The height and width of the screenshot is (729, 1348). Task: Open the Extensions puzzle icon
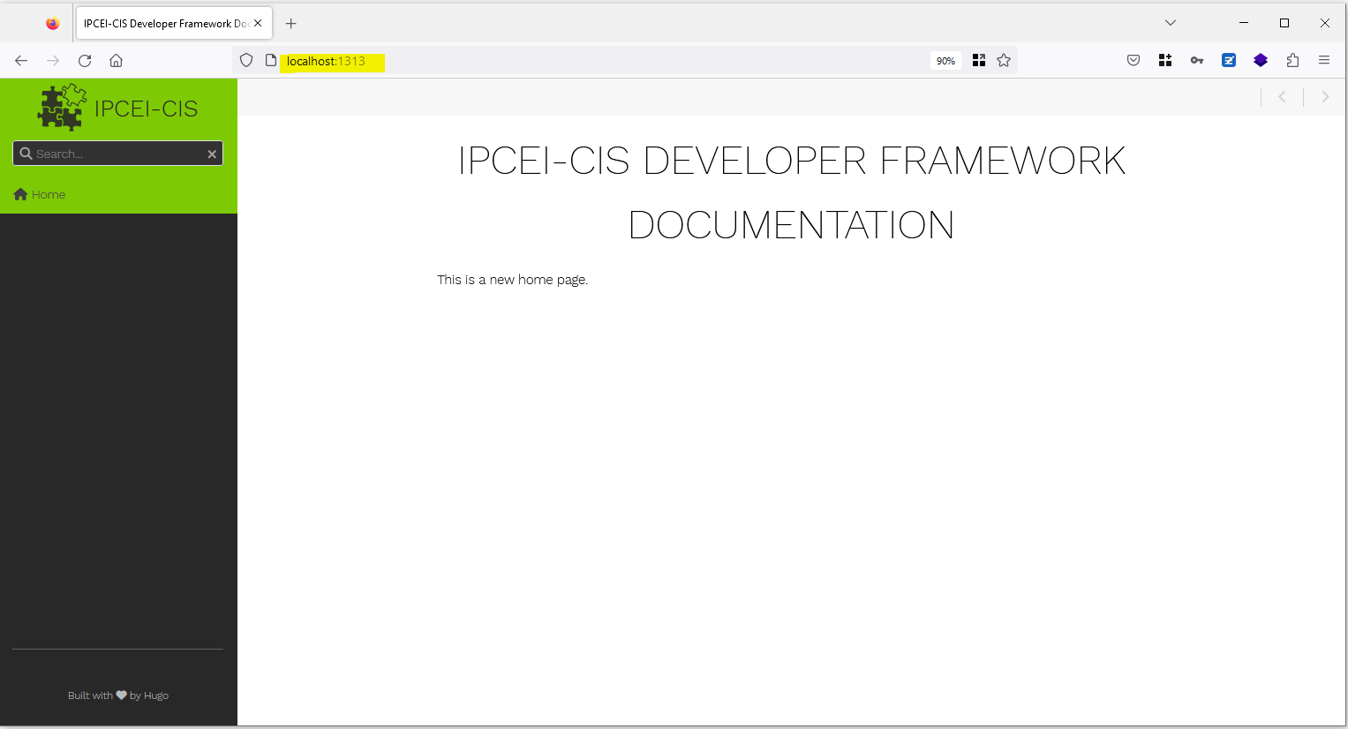1292,61
